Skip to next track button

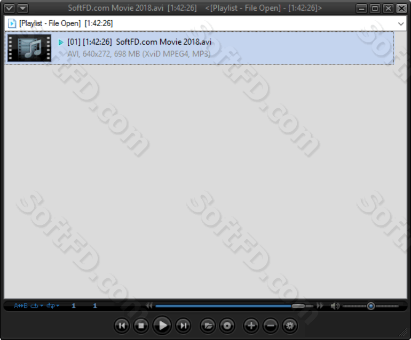click(183, 326)
